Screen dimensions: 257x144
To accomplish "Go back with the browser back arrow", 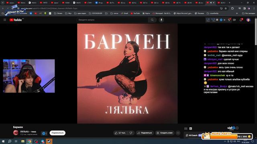I will click(x=3, y=8).
